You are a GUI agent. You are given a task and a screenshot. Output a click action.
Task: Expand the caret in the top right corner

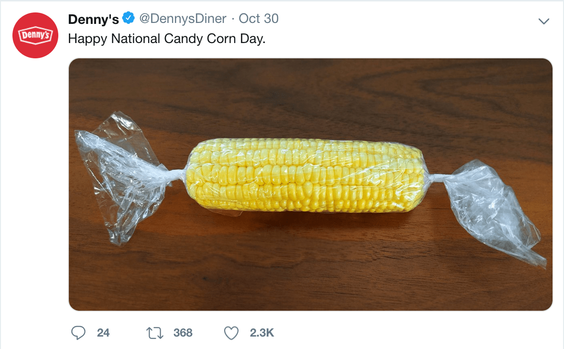(x=543, y=21)
